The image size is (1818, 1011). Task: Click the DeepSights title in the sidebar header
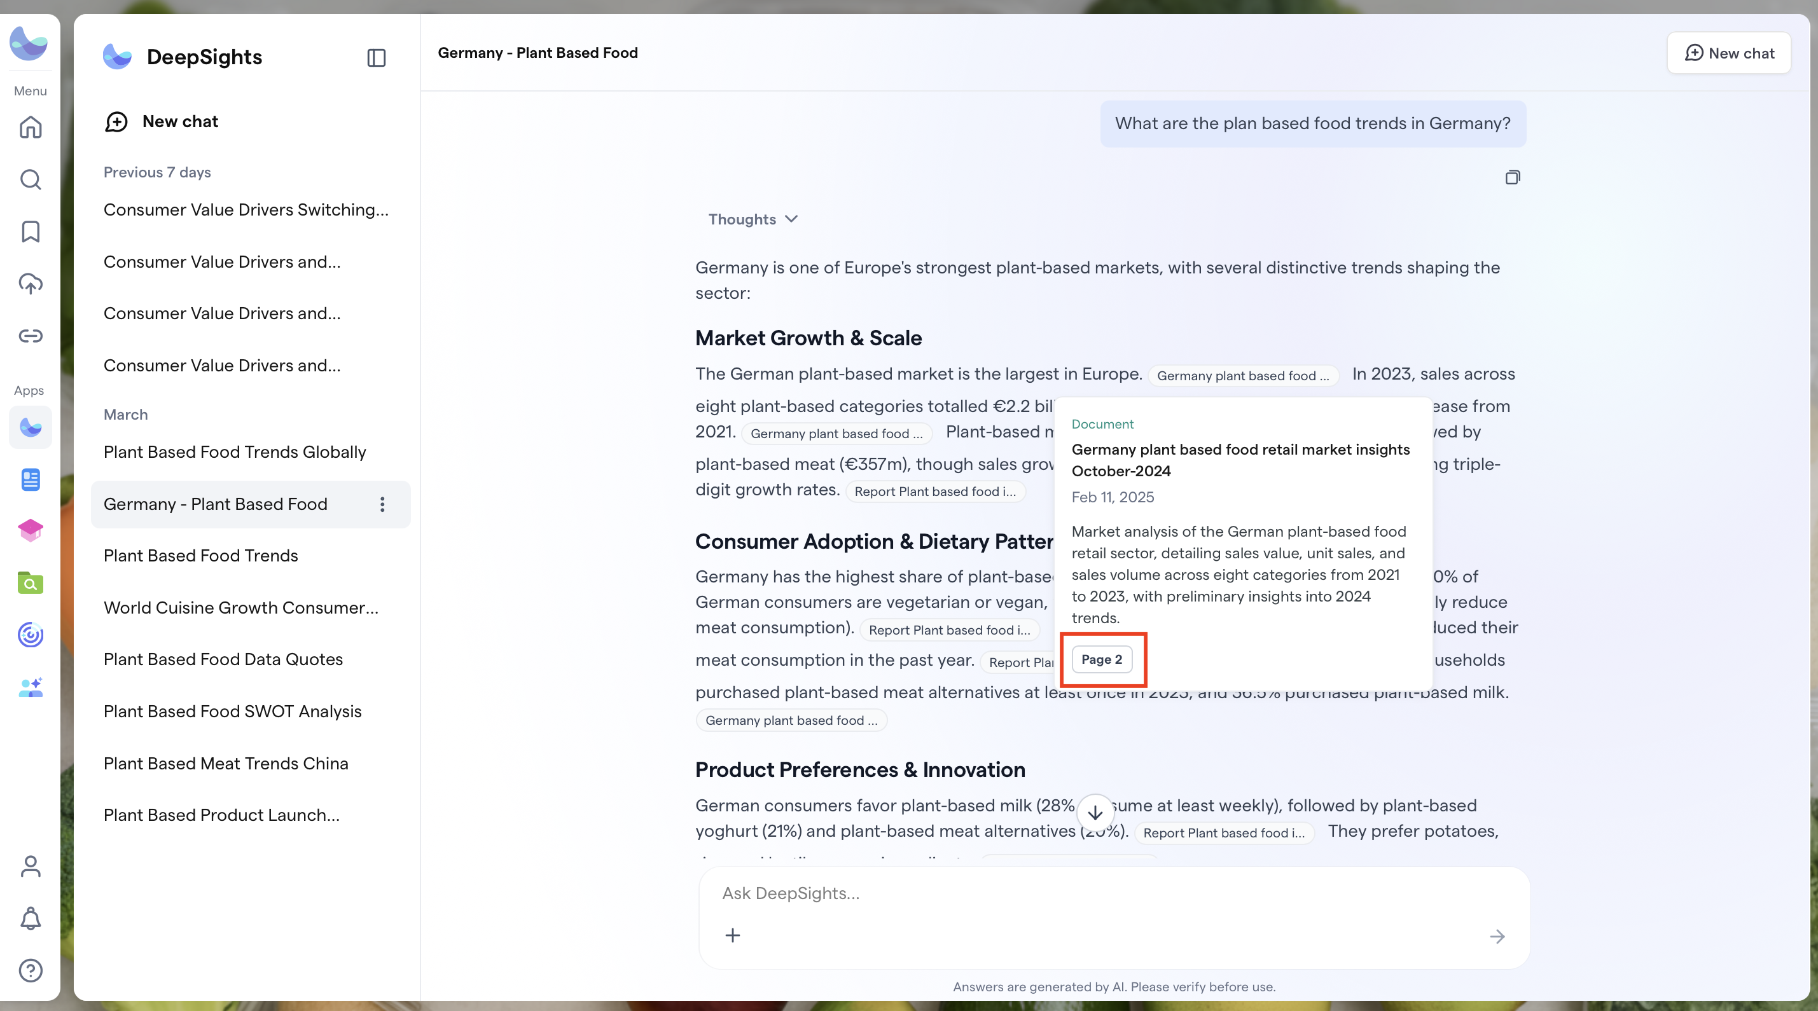(x=205, y=57)
